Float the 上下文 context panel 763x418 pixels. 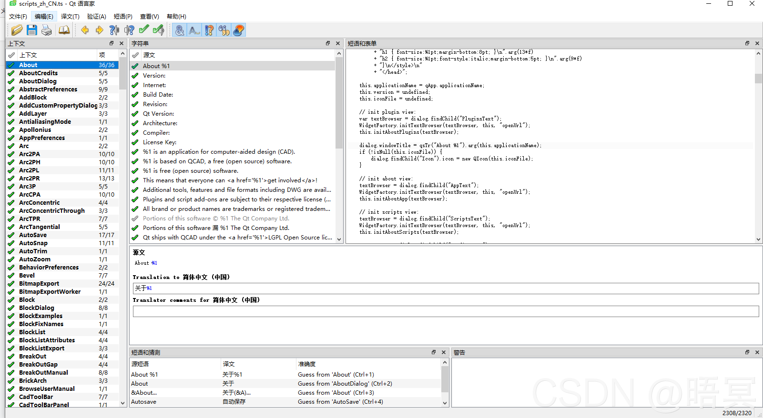(112, 43)
